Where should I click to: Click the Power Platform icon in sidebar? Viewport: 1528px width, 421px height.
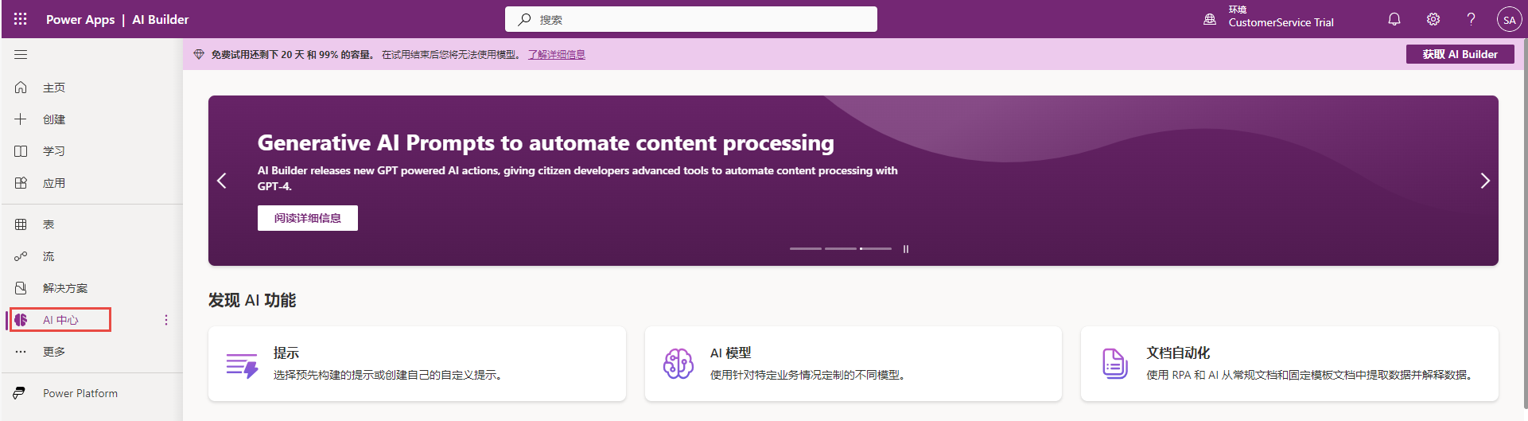(x=20, y=393)
